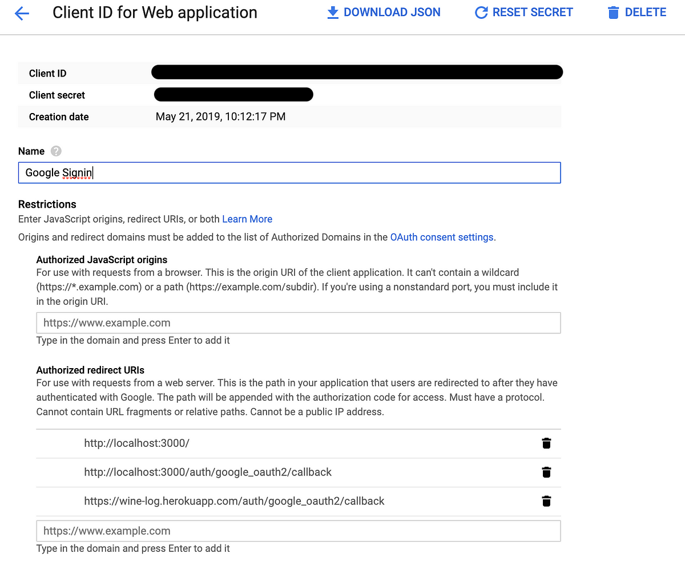Click the Authorized redirect URIs heading
The height and width of the screenshot is (577, 685).
[x=90, y=370]
